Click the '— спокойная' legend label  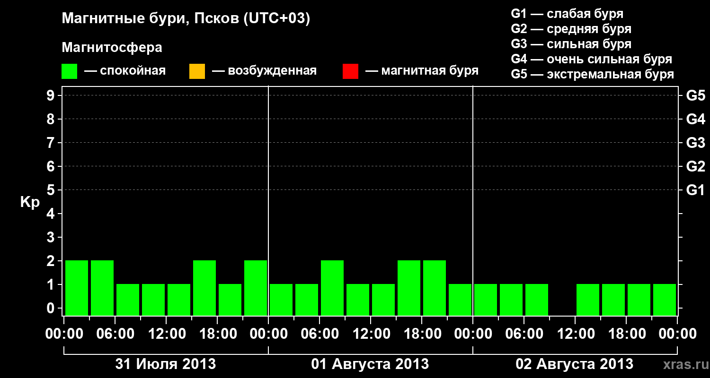pyautogui.click(x=125, y=71)
